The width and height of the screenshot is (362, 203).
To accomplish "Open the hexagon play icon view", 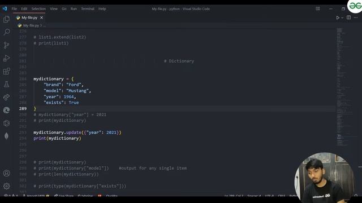I will 6,123.
